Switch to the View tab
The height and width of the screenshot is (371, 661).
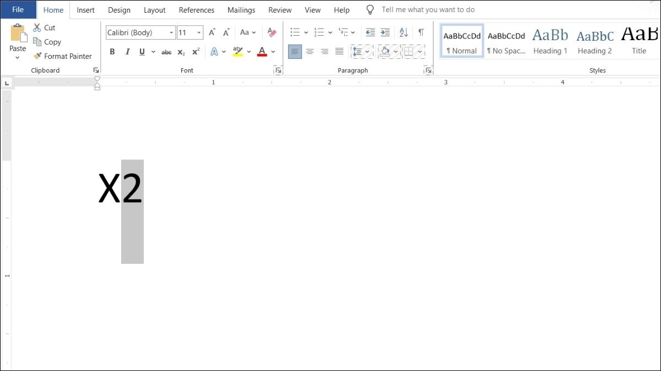coord(313,10)
